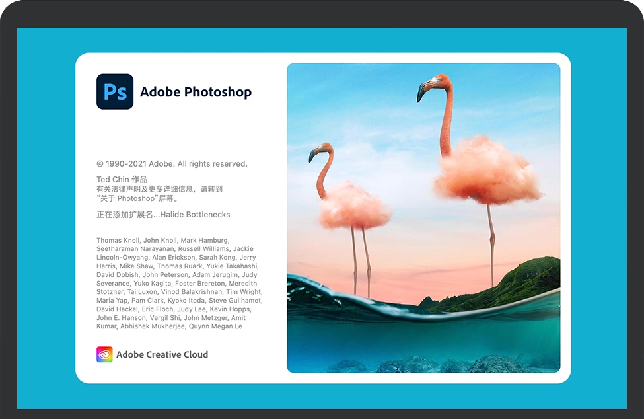644x419 pixels.
Task: Click the "Adobe Photoshop" title text
Action: click(x=196, y=92)
